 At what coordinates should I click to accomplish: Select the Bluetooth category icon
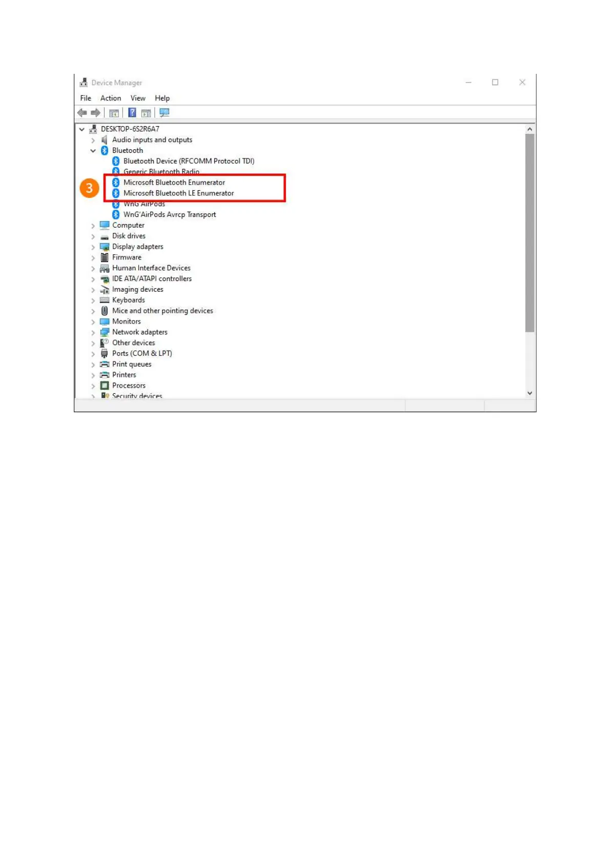click(105, 150)
